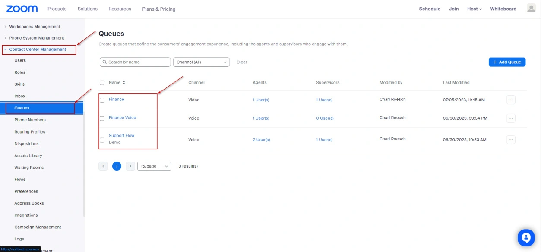Open more options for Finance queue
Image resolution: width=541 pixels, height=252 pixels.
pyautogui.click(x=511, y=100)
